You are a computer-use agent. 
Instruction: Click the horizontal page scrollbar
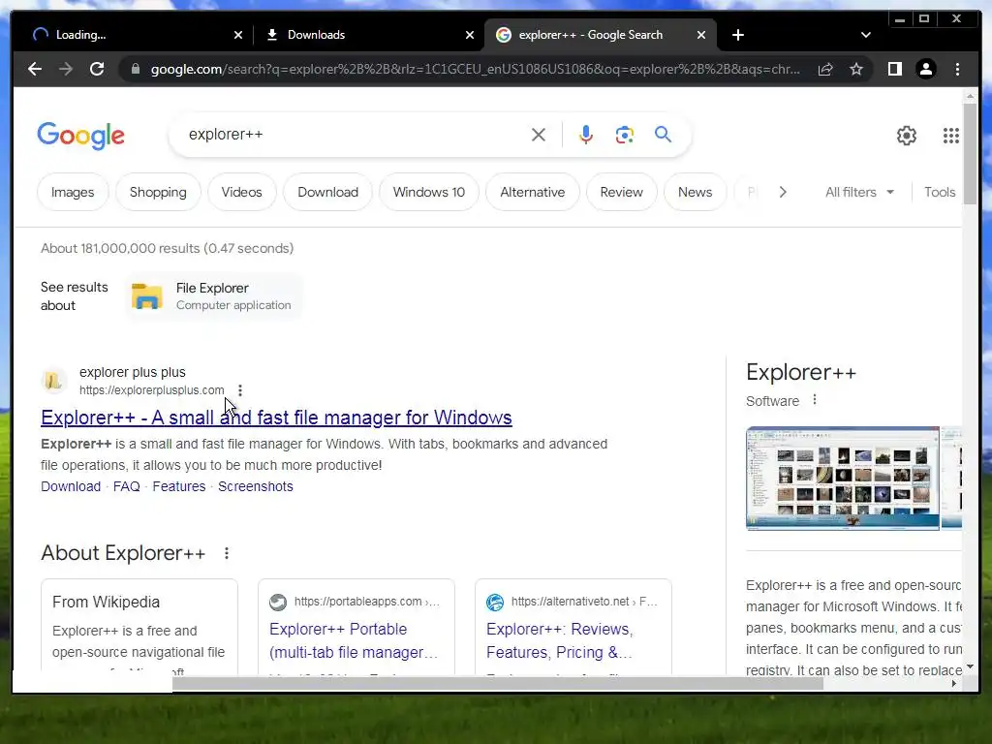coord(497,683)
